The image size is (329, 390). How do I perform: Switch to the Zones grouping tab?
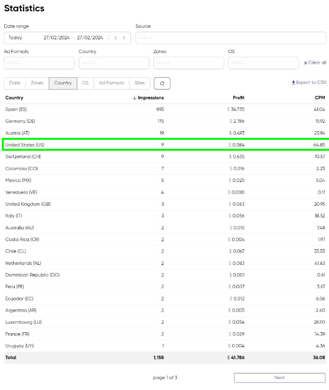click(37, 83)
